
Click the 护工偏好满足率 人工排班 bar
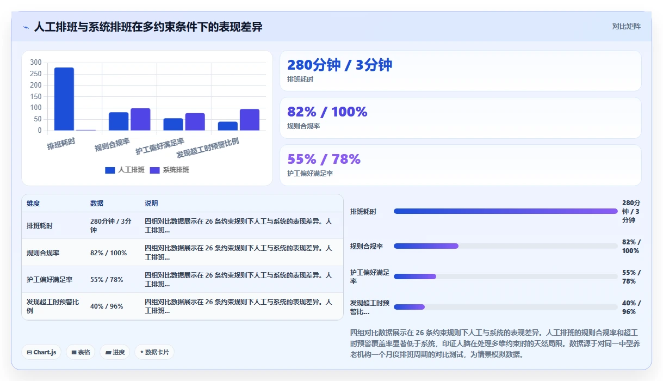pos(174,125)
